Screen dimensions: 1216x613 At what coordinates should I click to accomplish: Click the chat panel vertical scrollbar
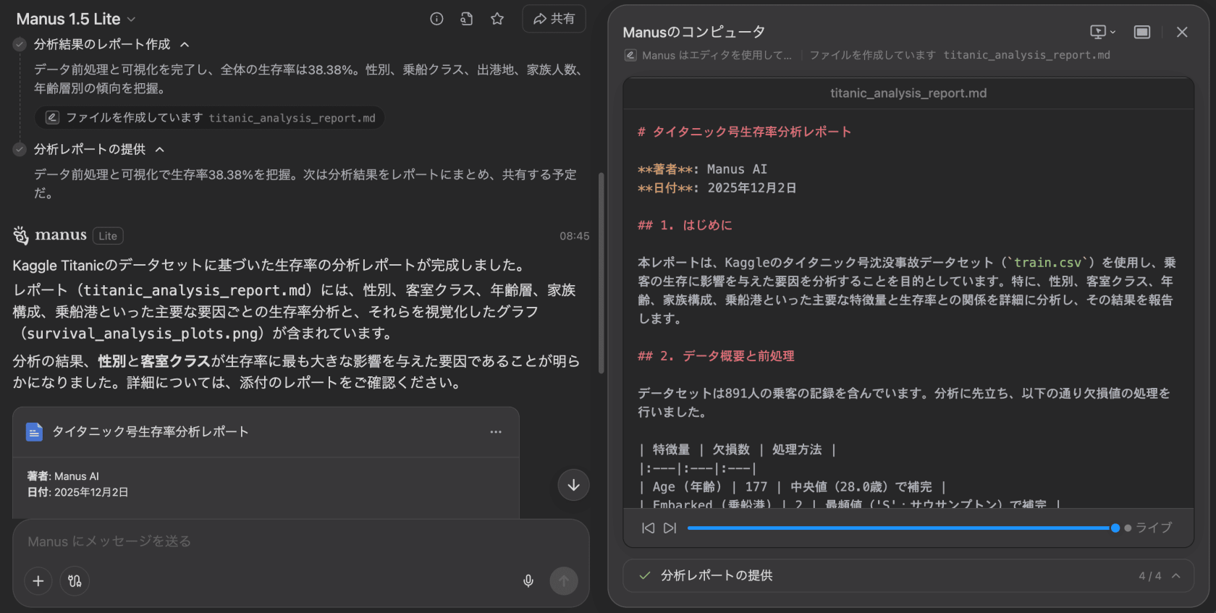(601, 273)
